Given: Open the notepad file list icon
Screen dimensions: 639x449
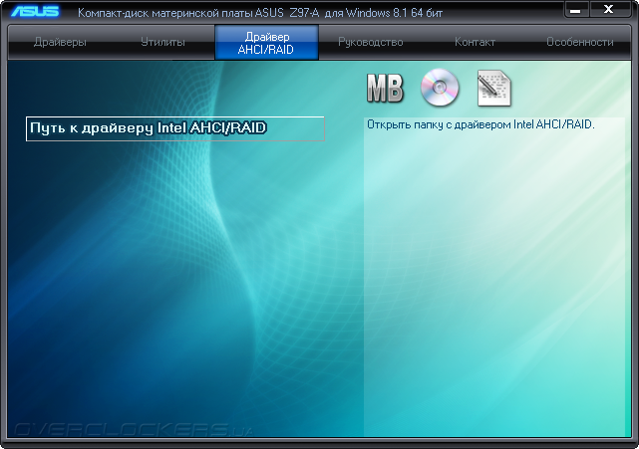Looking at the screenshot, I should [x=493, y=89].
